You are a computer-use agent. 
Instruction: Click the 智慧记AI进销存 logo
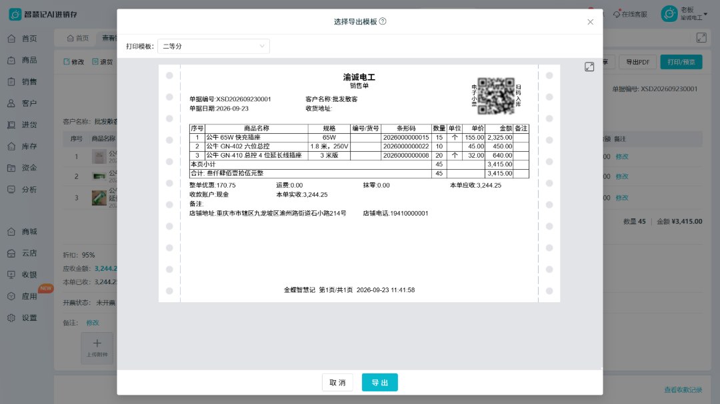[43, 14]
